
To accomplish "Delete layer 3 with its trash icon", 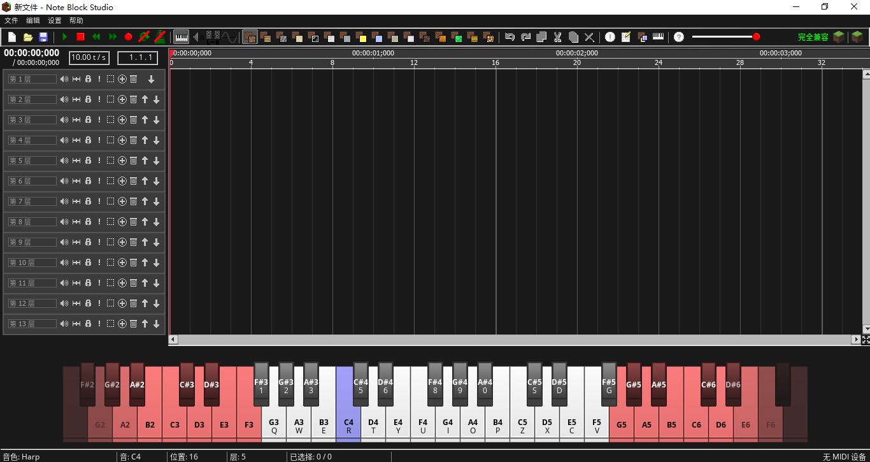I will coord(134,120).
